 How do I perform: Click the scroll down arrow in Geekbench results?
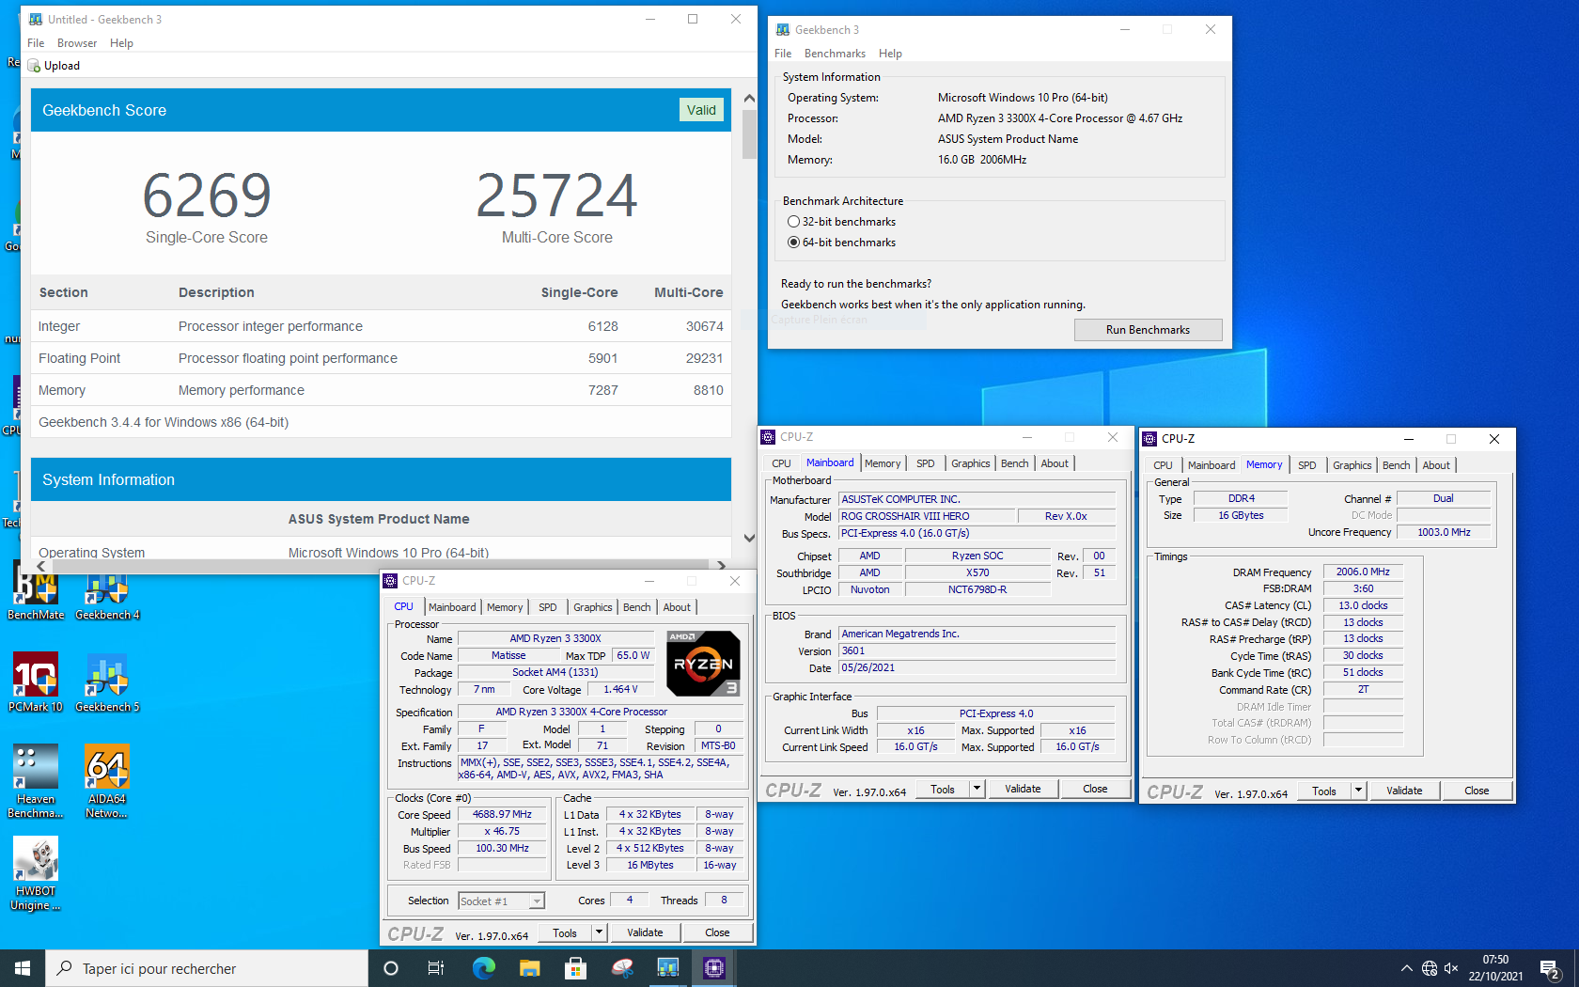pos(749,539)
